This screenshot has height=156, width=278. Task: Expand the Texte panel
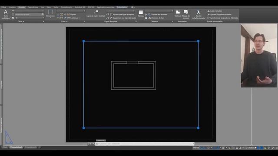(21, 21)
